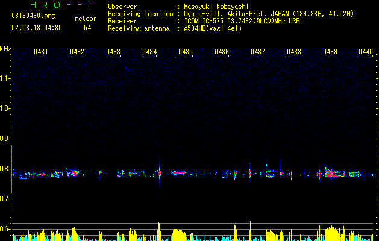Click the 0431 time marker
379x241 pixels.
40,51
